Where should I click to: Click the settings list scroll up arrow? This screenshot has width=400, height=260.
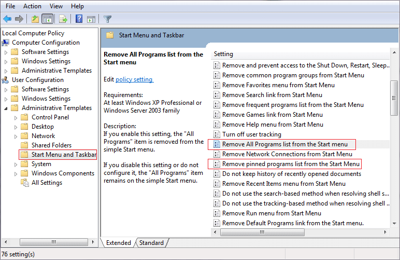(394, 52)
